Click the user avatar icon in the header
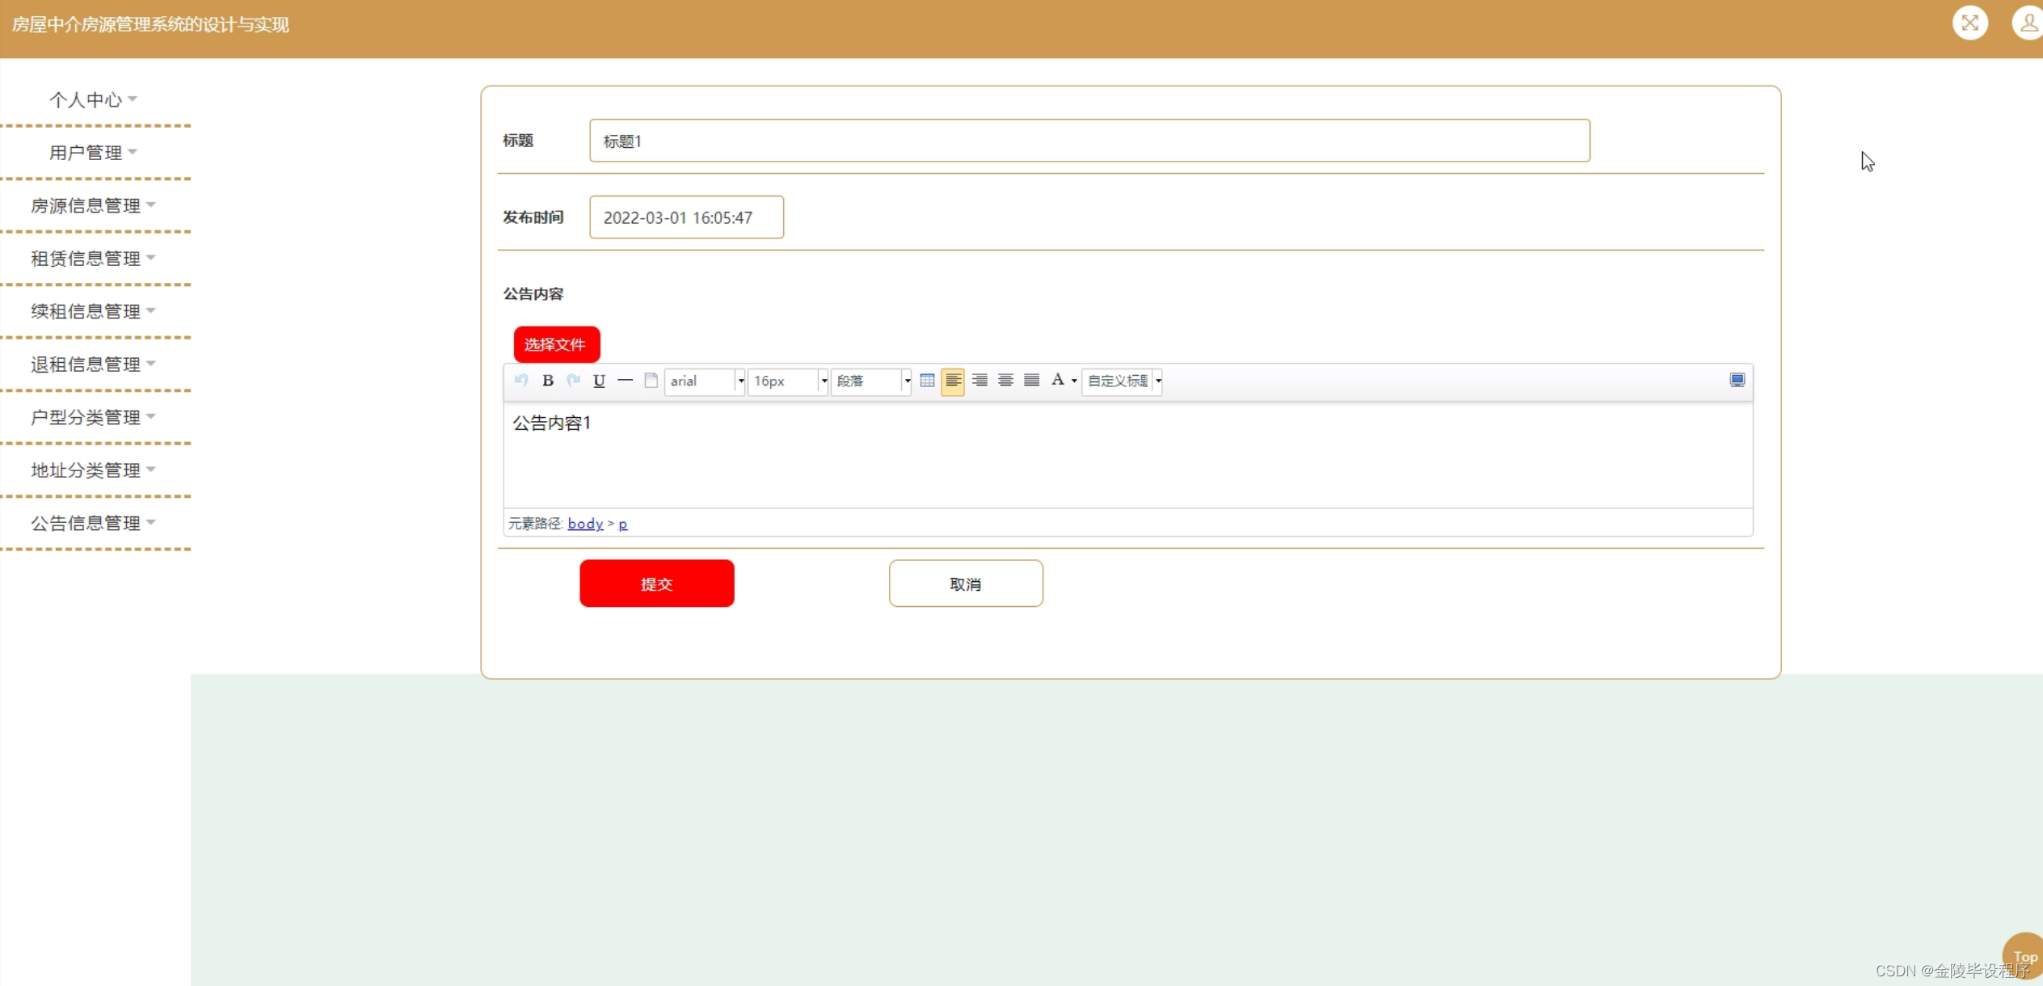This screenshot has height=986, width=2043. pyautogui.click(x=2028, y=23)
